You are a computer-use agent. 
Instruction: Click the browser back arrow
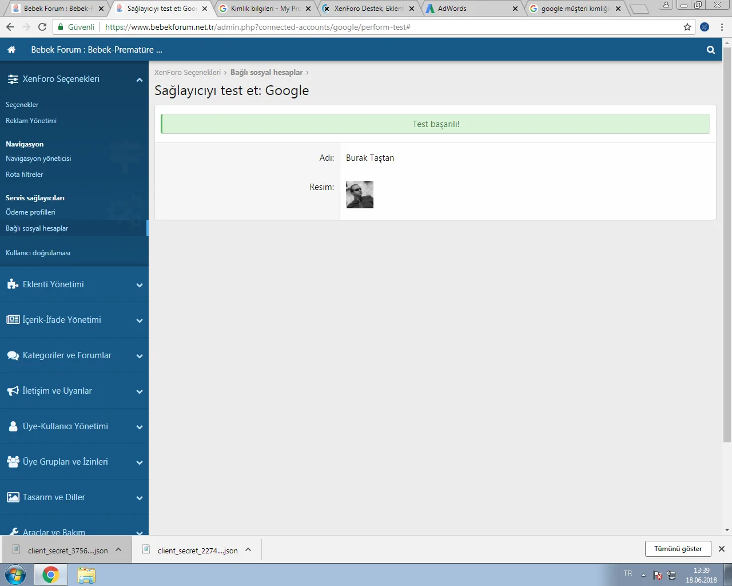pyautogui.click(x=10, y=27)
